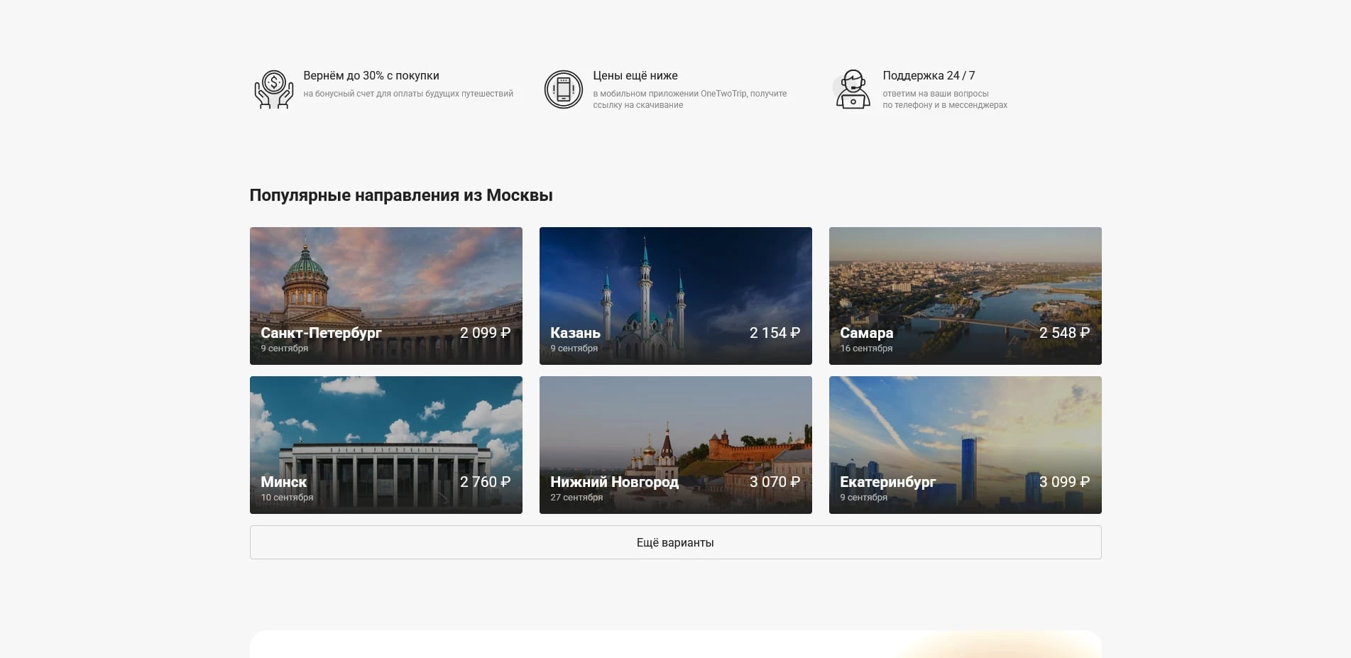Click the 3 099 ₽ Екатеринбург price

1064,482
